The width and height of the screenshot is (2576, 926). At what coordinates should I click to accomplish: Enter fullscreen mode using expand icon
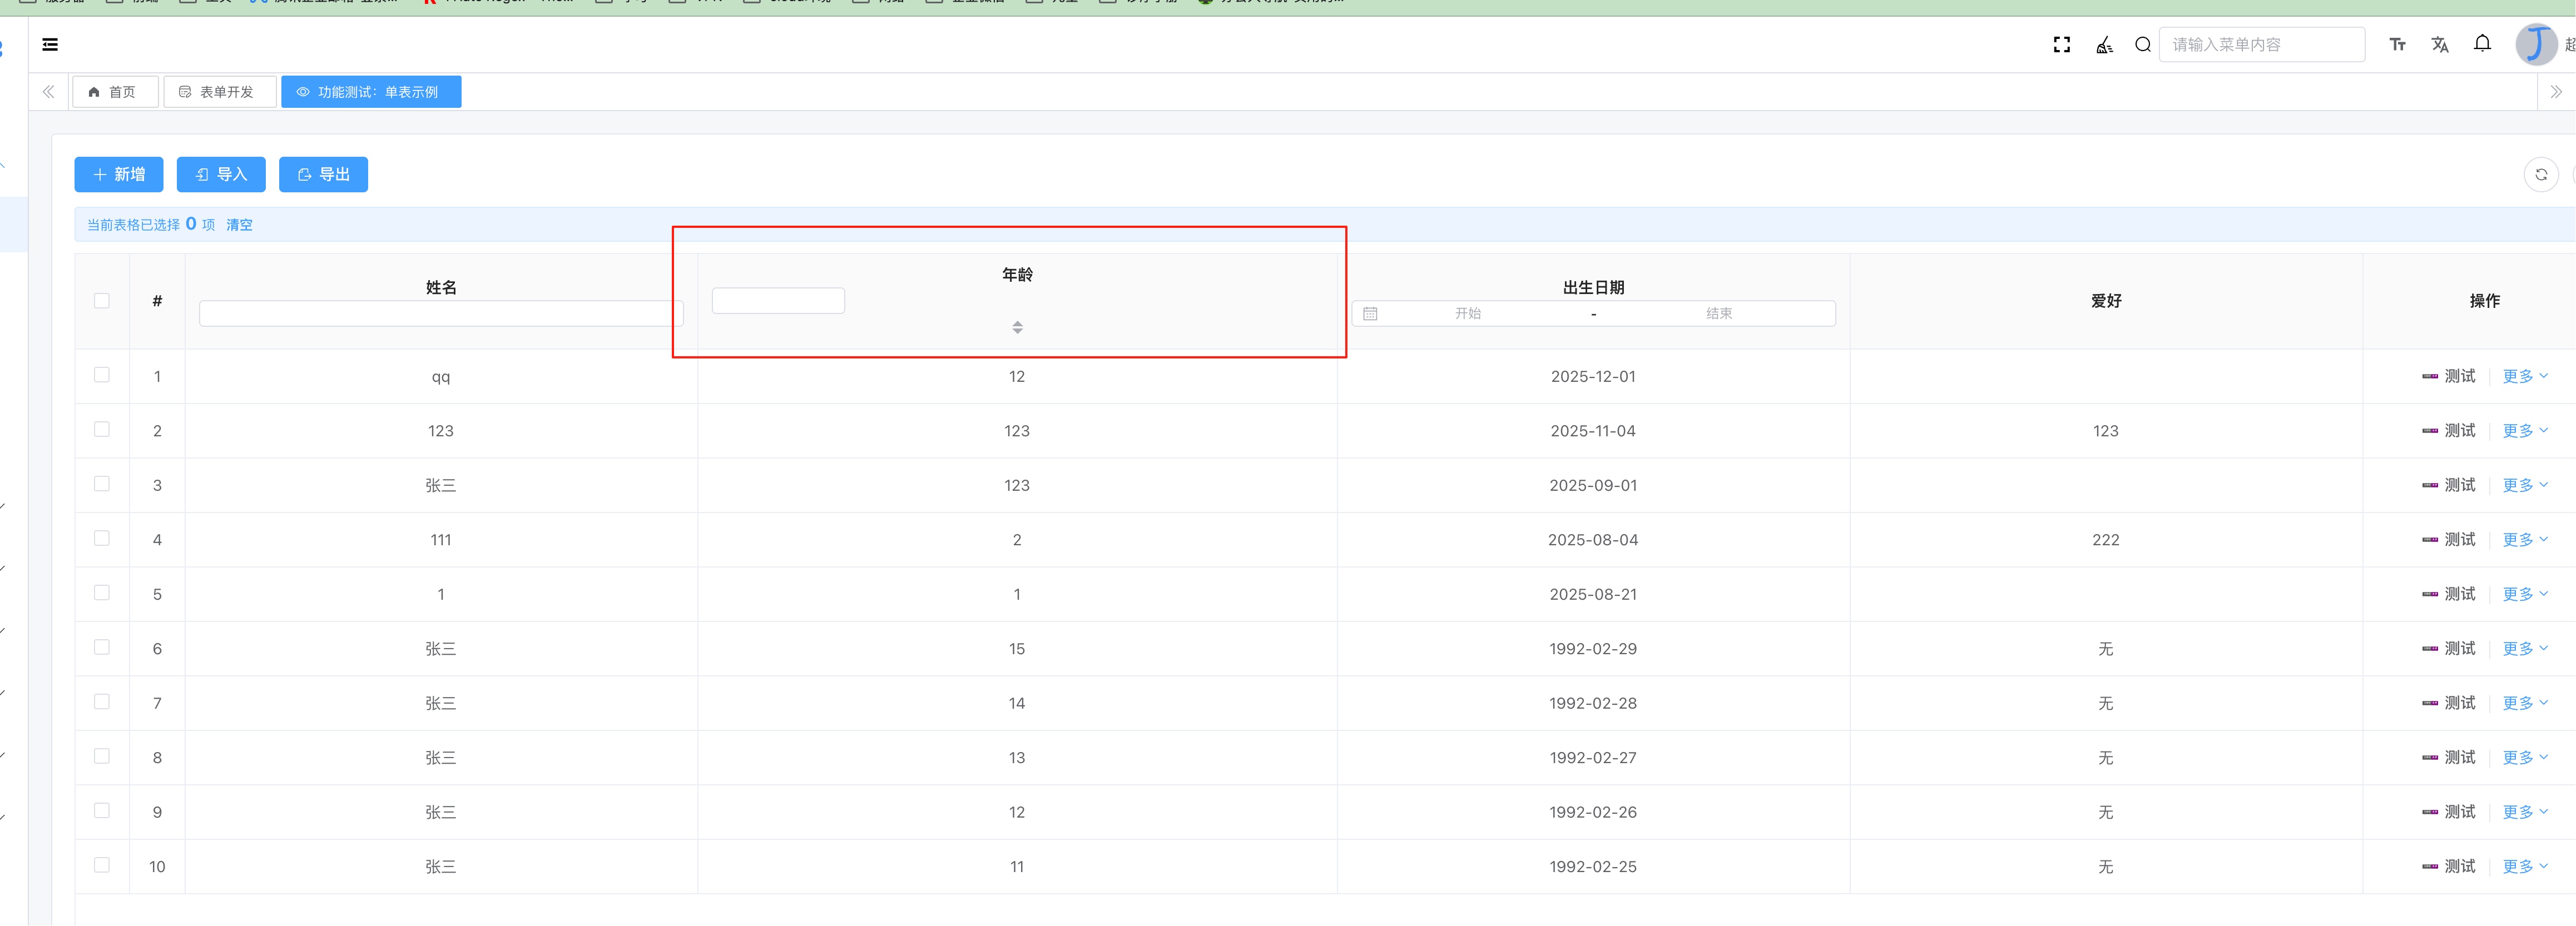pyautogui.click(x=2061, y=44)
